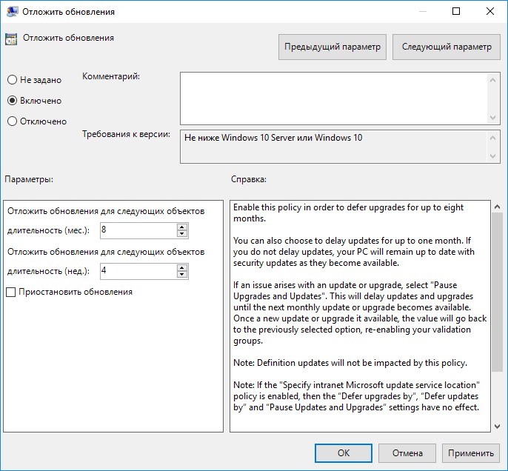
Task: Increase weeks duration with up spinner
Action: coord(182,268)
